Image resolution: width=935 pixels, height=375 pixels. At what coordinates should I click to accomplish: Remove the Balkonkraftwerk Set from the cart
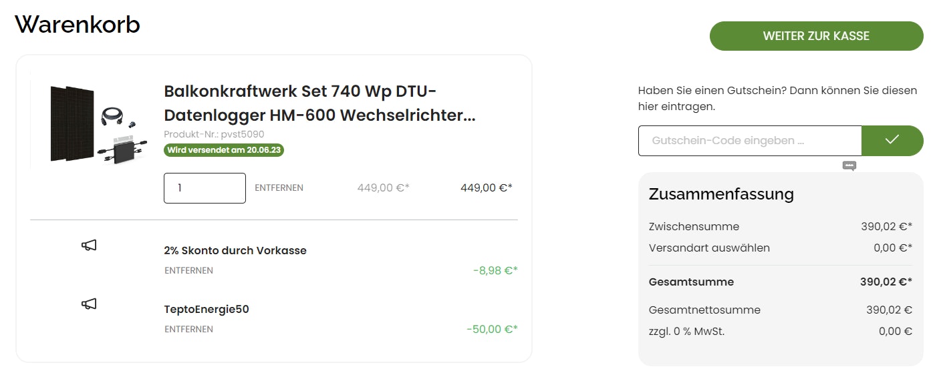pos(279,188)
